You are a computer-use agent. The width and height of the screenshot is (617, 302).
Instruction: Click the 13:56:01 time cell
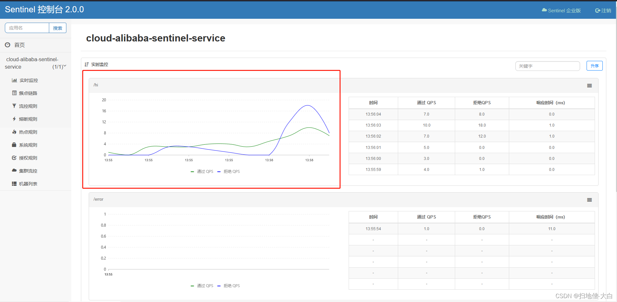click(373, 148)
